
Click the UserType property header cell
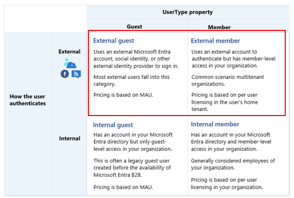coord(188,12)
